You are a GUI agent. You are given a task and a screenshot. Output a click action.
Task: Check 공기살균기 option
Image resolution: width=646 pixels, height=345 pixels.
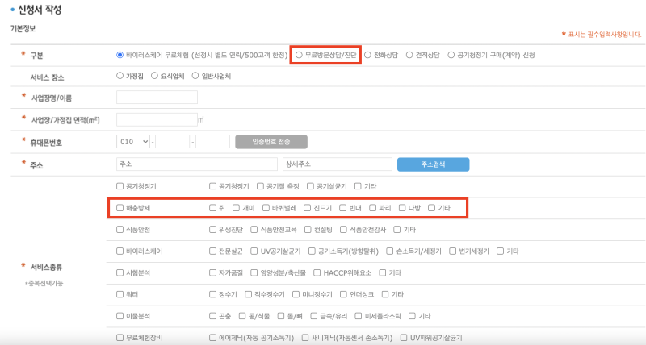point(311,186)
